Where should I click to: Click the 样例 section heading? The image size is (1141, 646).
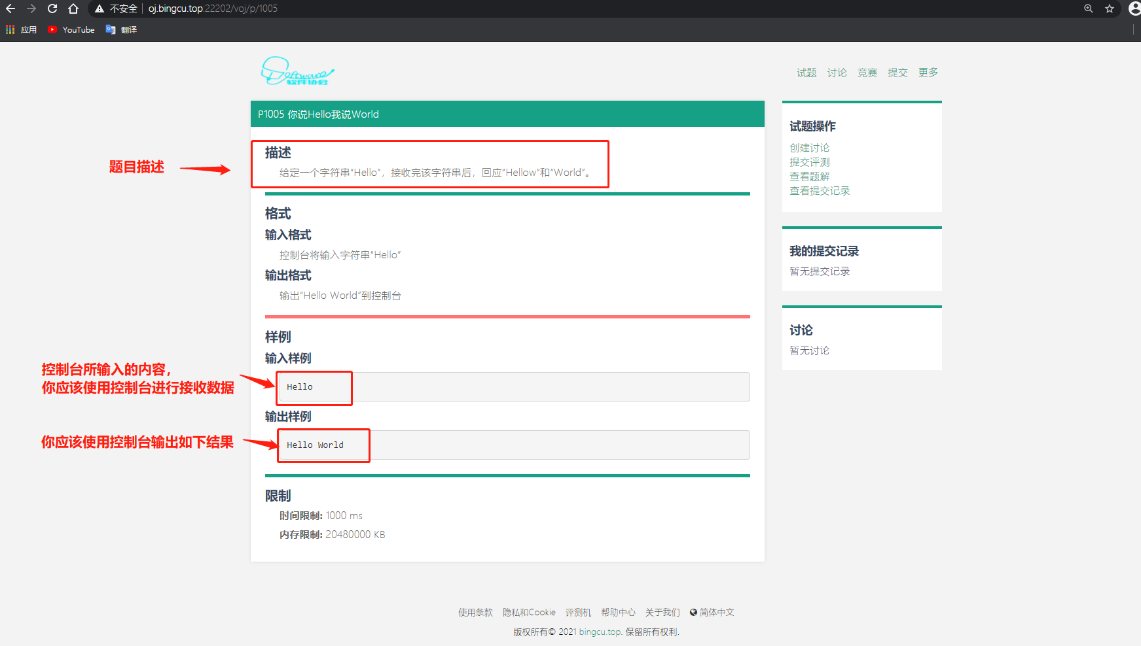278,337
